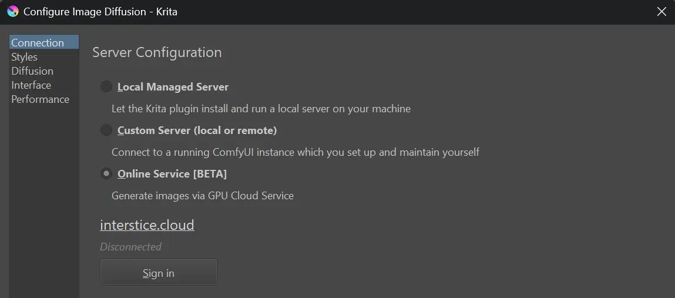Open the interstice.cloud link
Screen dimensions: 675x298
[x=147, y=225]
